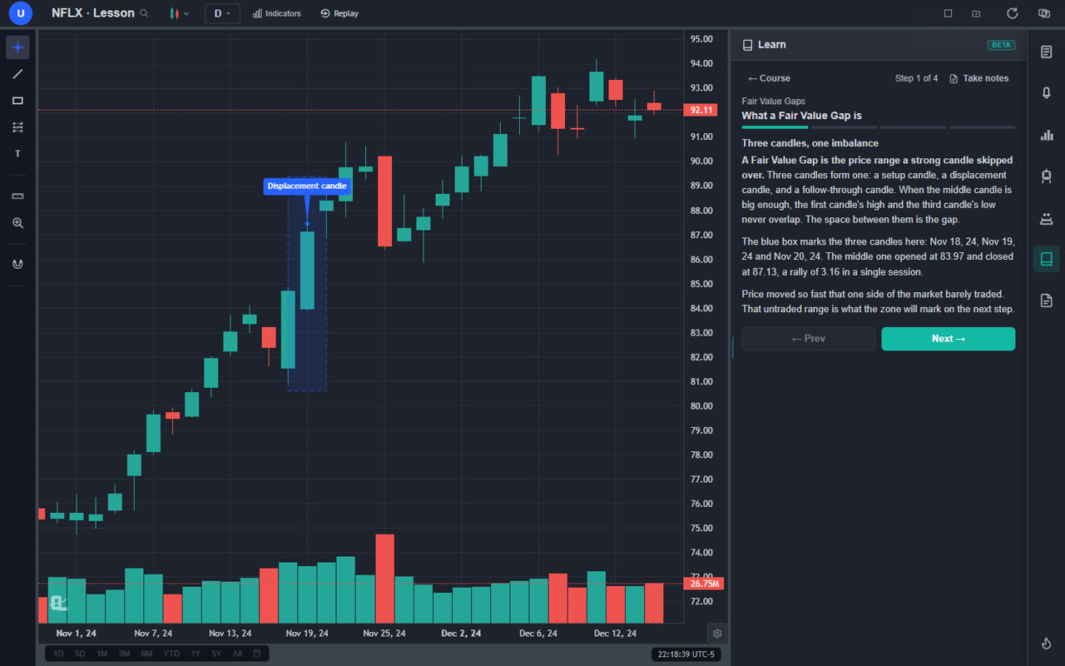Open the date range calendar icon
Screen dimensions: 1065x666
(257, 654)
